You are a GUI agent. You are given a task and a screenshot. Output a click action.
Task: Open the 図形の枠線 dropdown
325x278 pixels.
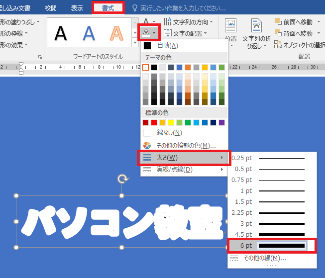coord(13,33)
